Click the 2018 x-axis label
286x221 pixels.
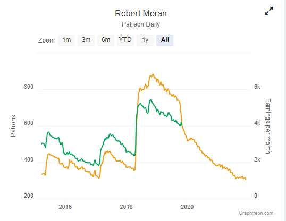click(126, 207)
